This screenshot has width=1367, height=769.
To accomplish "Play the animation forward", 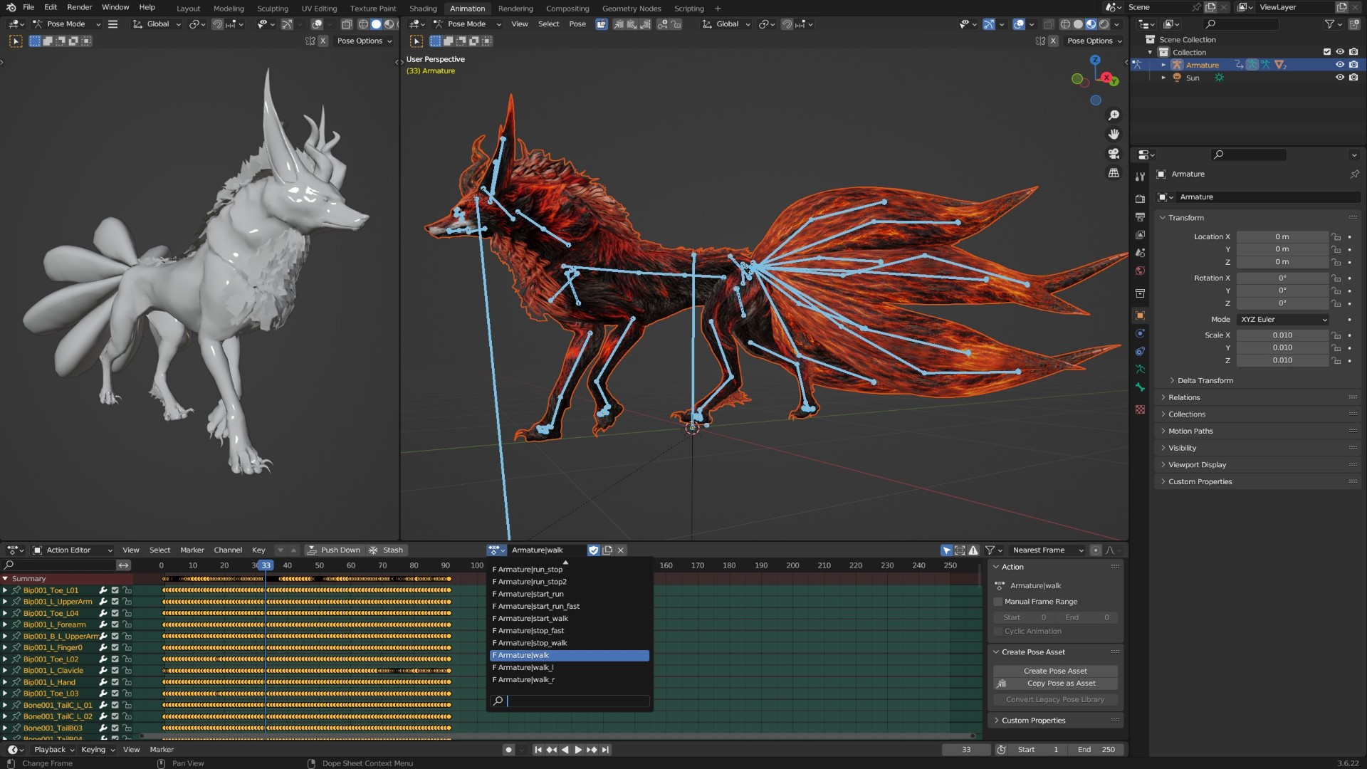I will pos(578,750).
